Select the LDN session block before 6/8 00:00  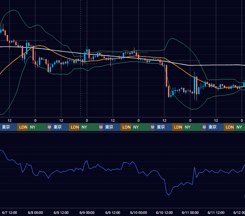point(22,127)
